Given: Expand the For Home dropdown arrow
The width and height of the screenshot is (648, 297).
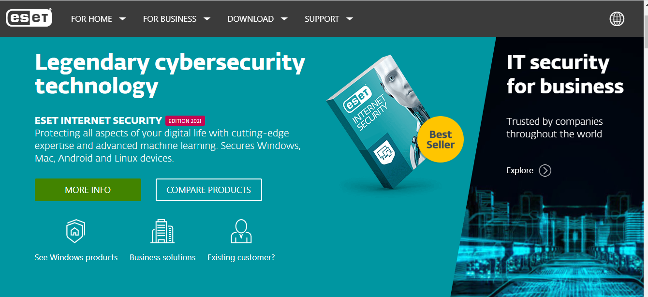Looking at the screenshot, I should pyautogui.click(x=122, y=19).
